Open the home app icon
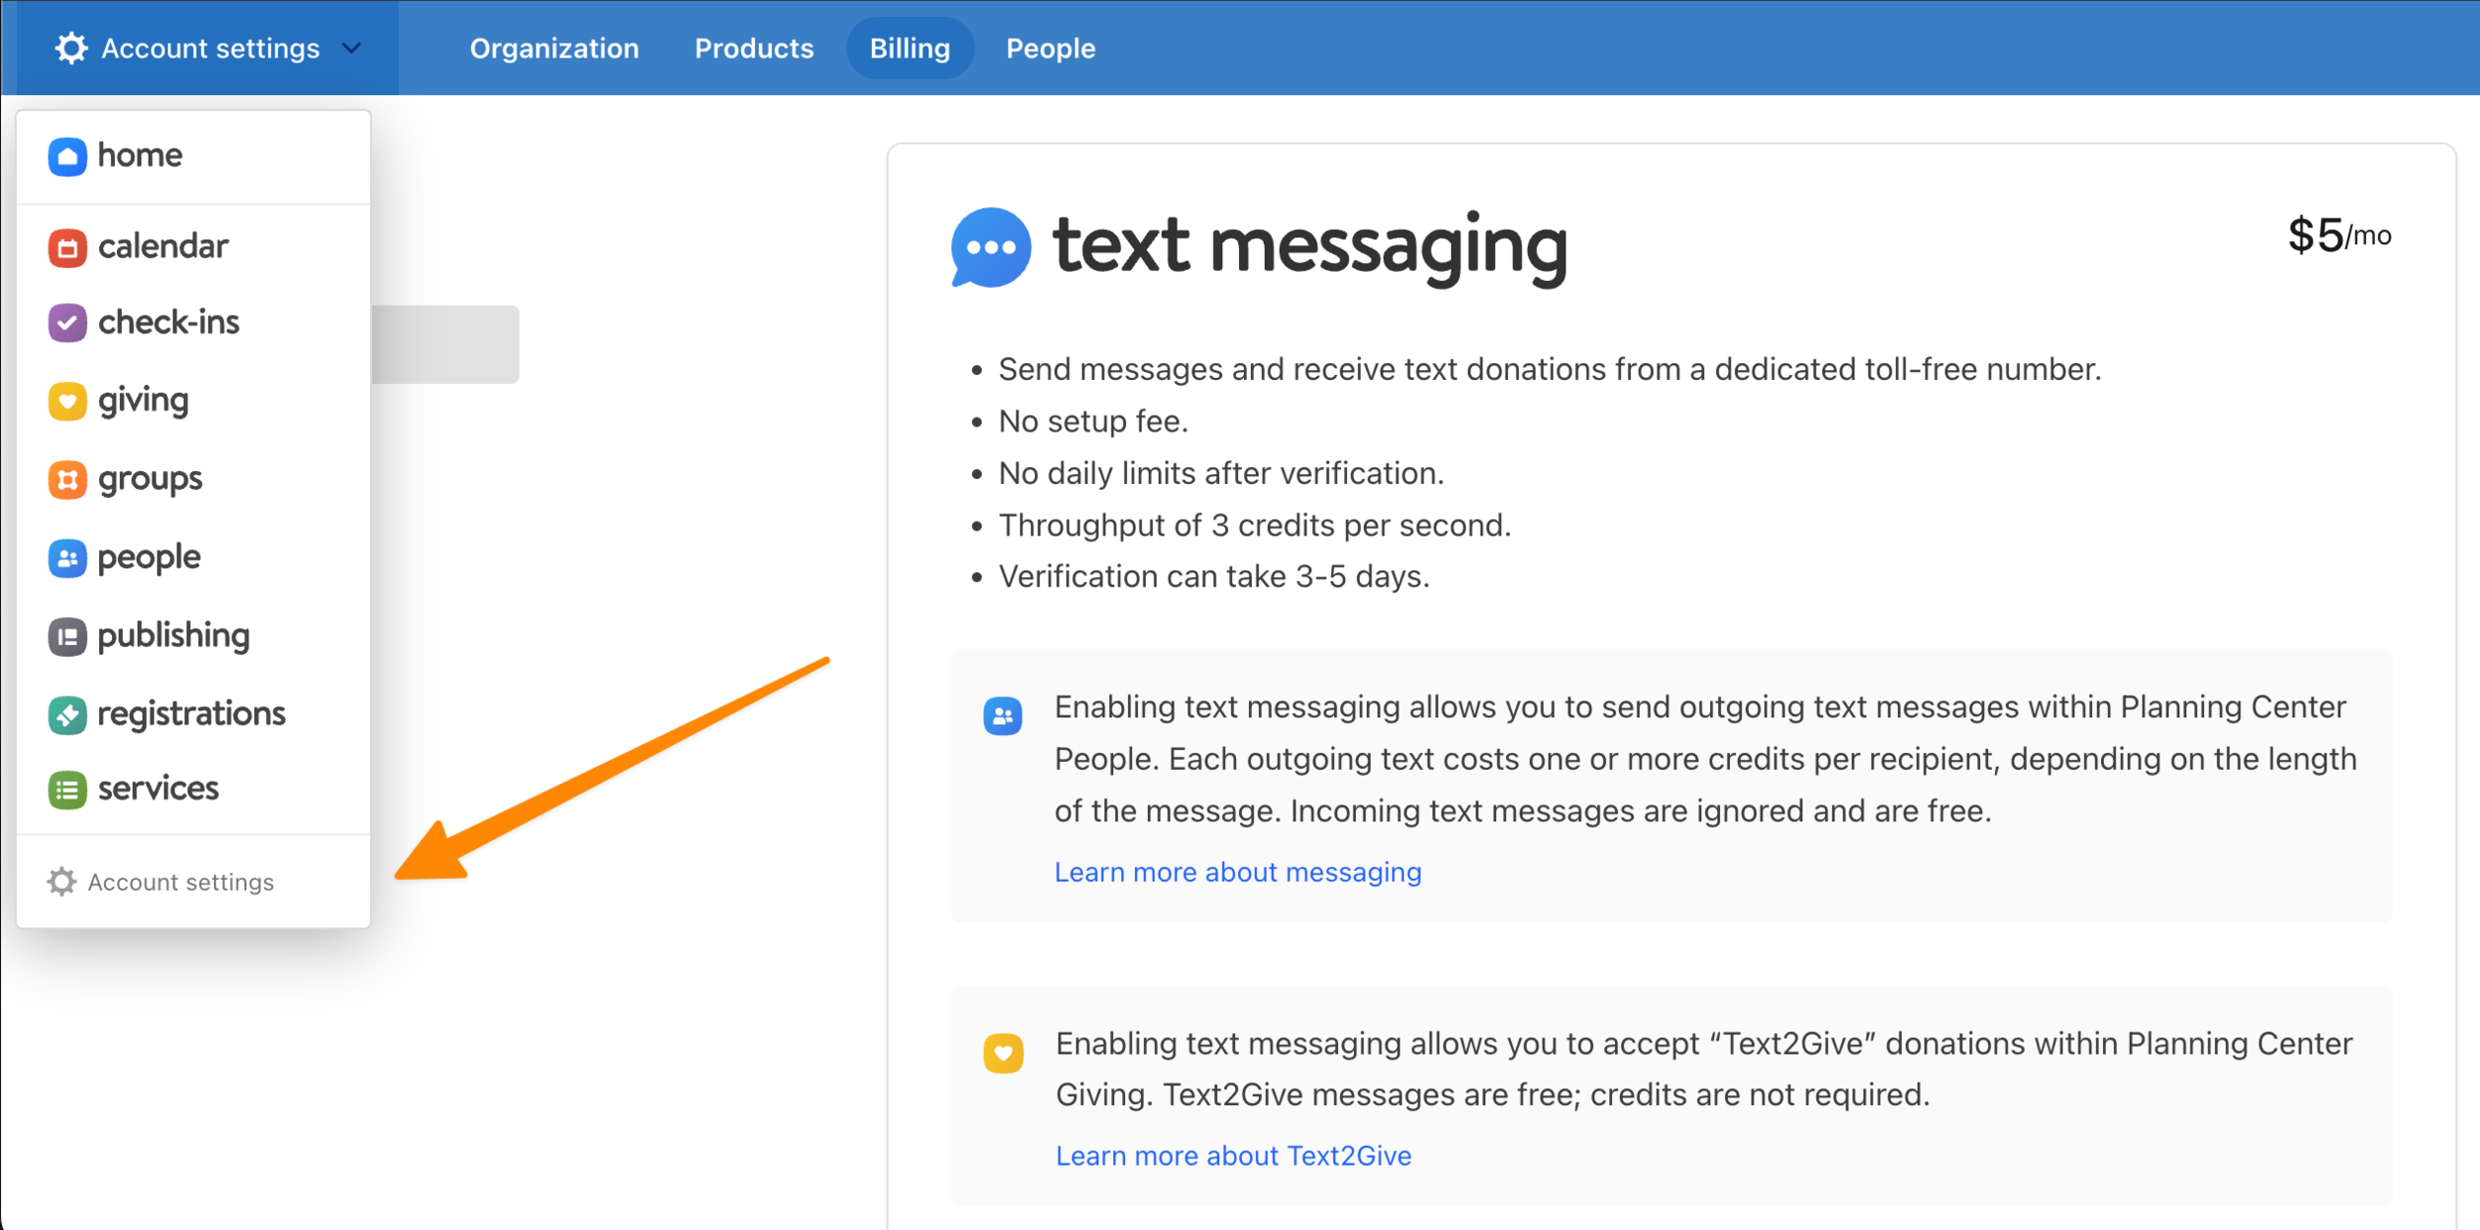 pyautogui.click(x=67, y=157)
